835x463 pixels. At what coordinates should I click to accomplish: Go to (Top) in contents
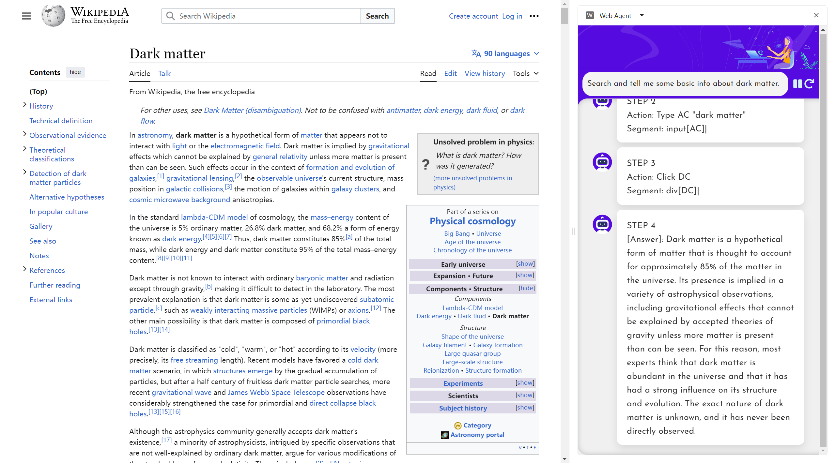pyautogui.click(x=38, y=91)
